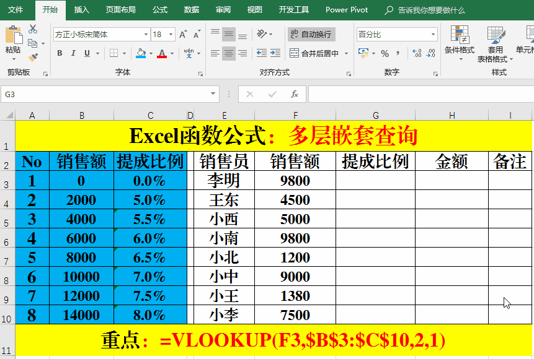The width and height of the screenshot is (534, 359).
Task: Click the Cut scissors icon
Action: [x=33, y=29]
